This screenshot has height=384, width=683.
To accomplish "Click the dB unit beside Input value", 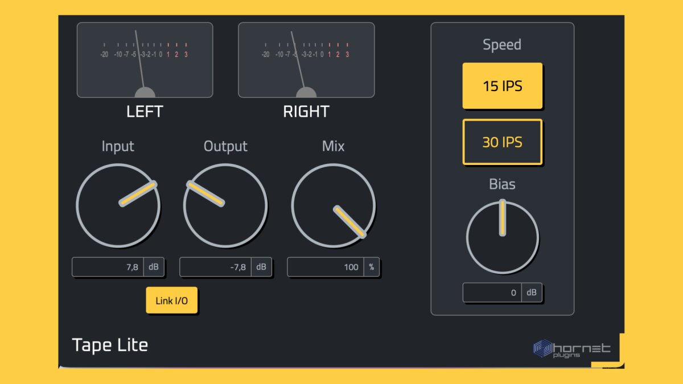I will point(154,267).
